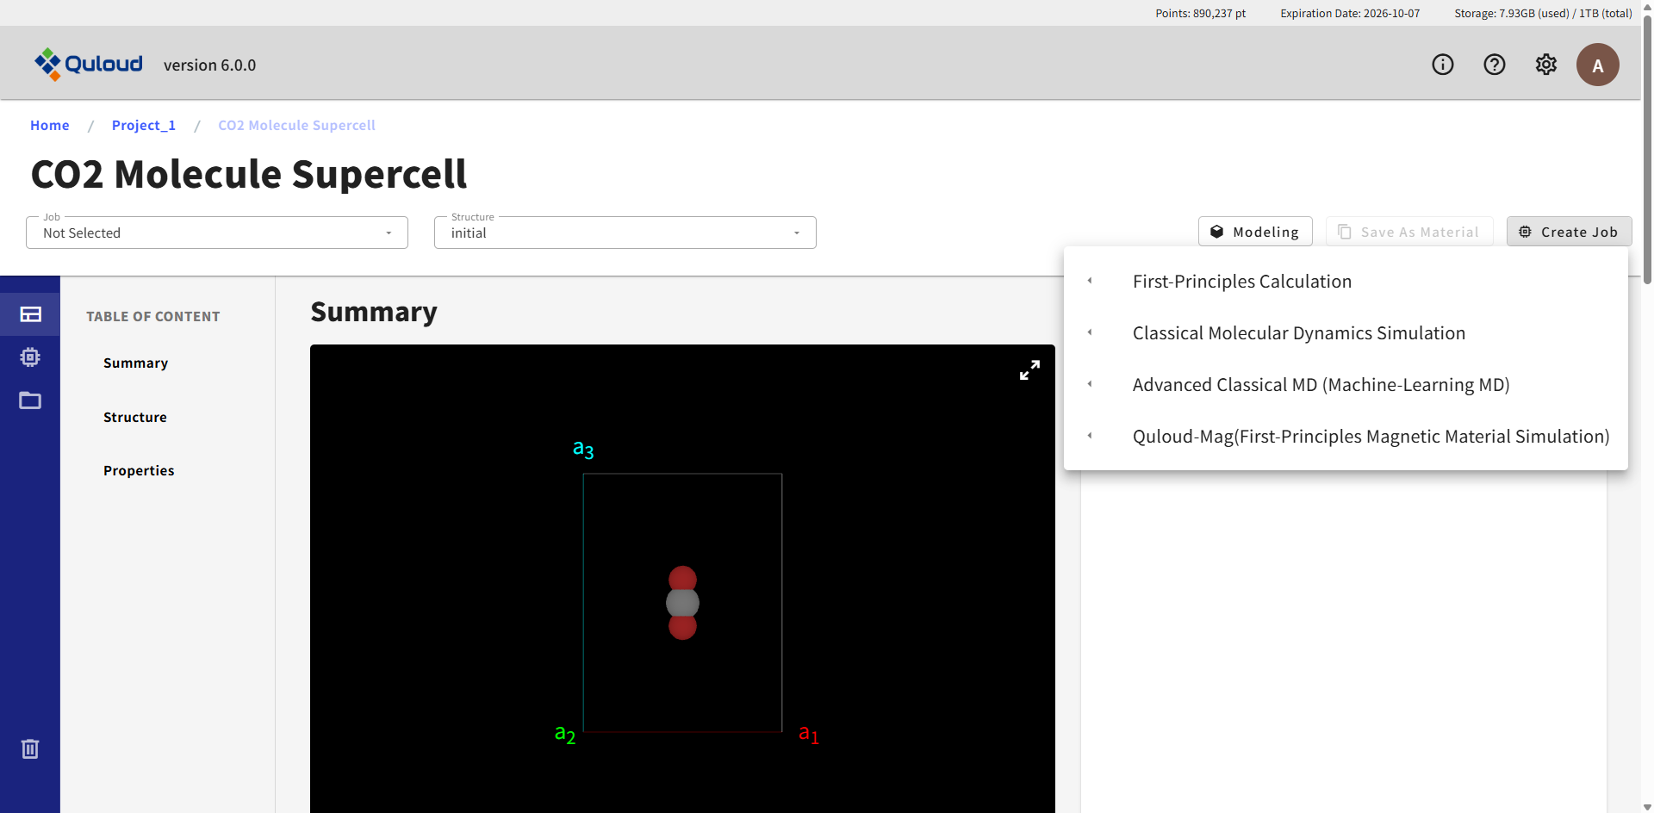Open the settings gear icon
Image resolution: width=1654 pixels, height=813 pixels.
click(x=1545, y=65)
